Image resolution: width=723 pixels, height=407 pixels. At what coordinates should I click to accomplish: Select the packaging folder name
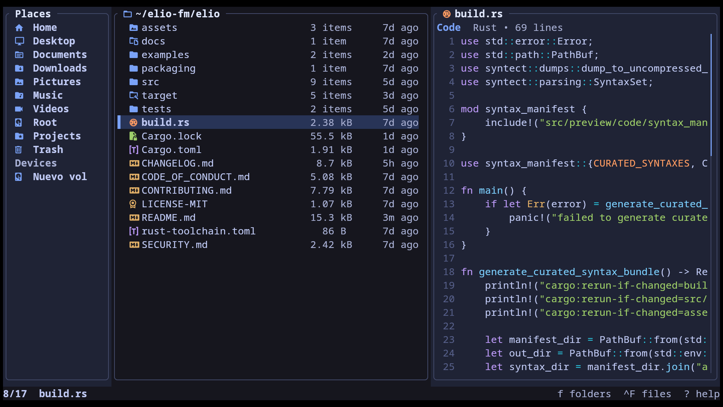click(168, 69)
